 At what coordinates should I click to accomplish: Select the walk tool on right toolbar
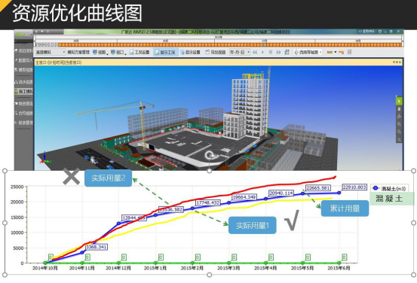399,116
